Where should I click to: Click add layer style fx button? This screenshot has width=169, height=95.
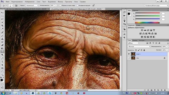point(148,90)
